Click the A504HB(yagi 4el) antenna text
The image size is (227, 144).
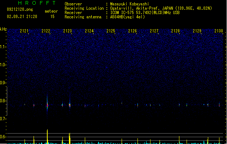coord(127,17)
